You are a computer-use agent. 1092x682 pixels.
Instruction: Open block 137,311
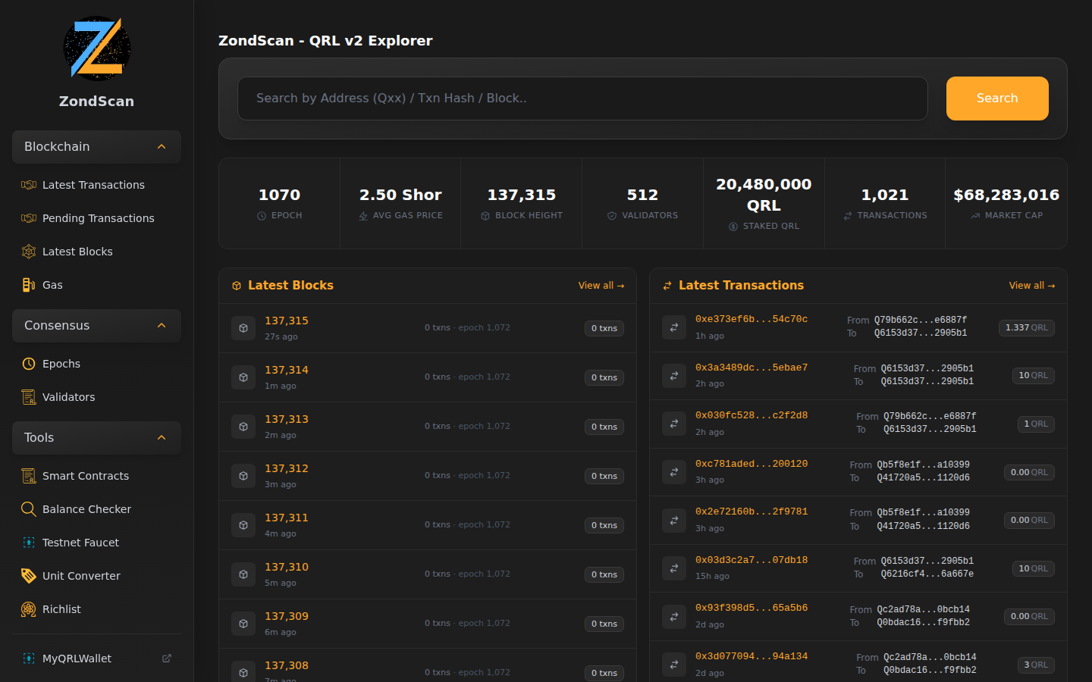pos(287,518)
